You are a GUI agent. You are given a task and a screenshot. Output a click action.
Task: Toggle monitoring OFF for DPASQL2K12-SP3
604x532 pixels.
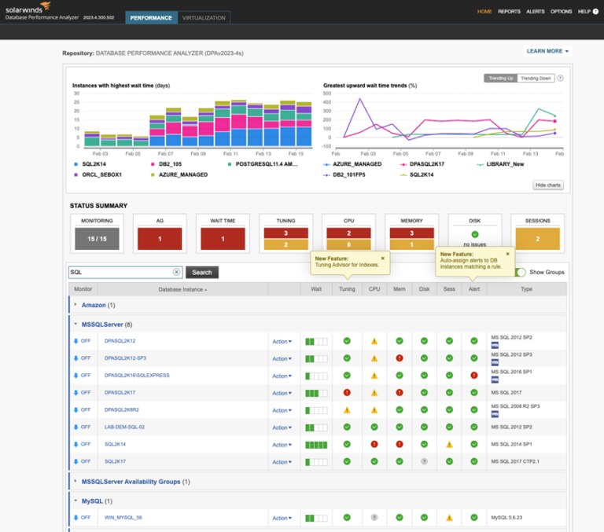(82, 358)
